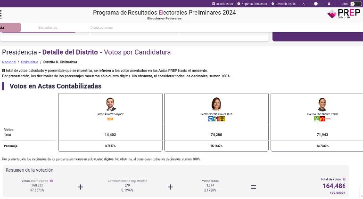The image size is (363, 199).
Task: Open the hamburger menu icon
Action: [1, 14]
